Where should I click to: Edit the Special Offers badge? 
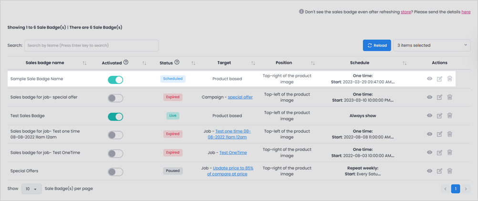point(439,171)
